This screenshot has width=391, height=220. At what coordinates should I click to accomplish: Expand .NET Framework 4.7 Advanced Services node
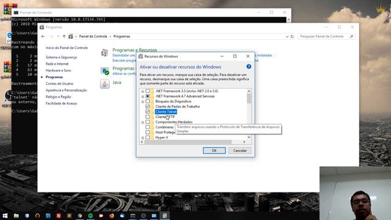142,97
